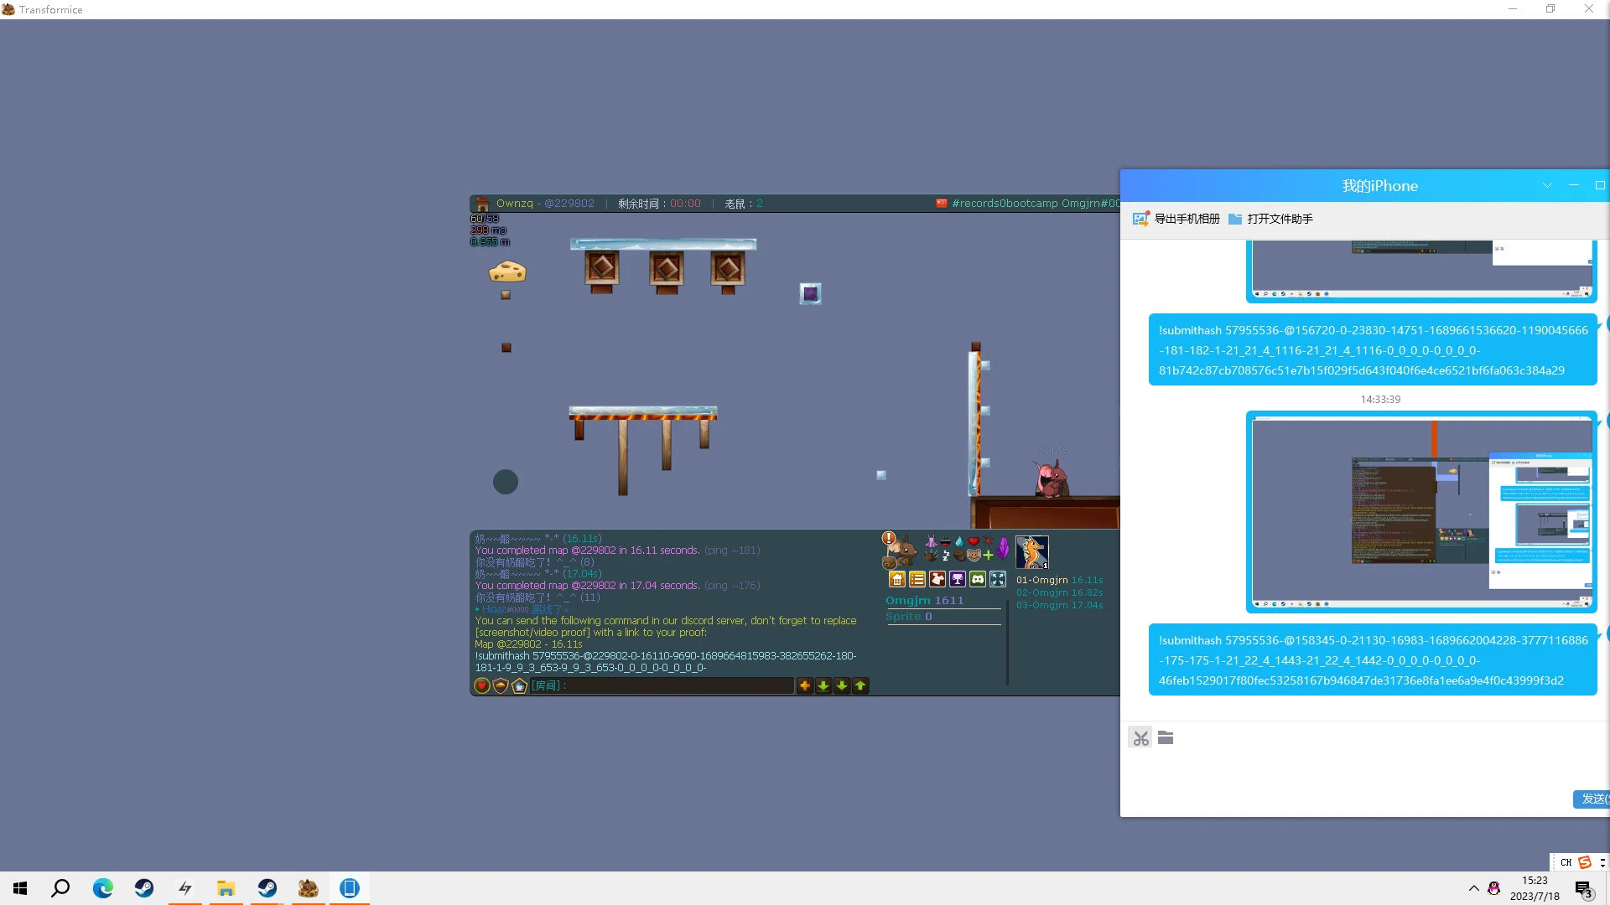Select the blue water drop emote
1610x905 pixels.
(x=959, y=541)
